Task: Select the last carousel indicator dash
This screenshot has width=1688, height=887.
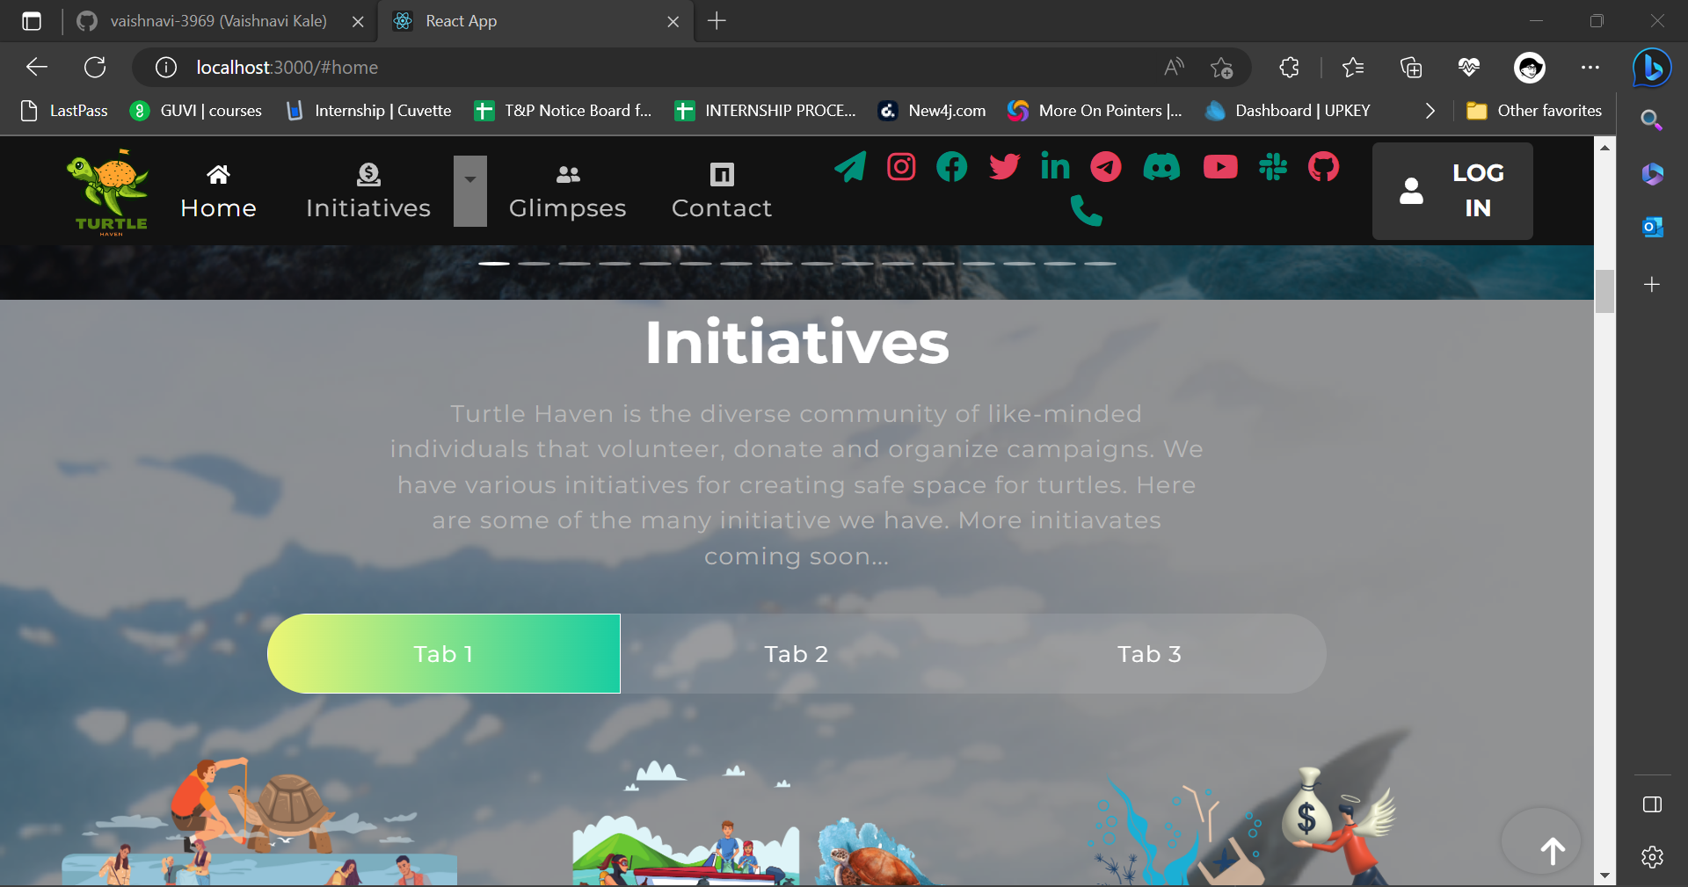Action: coord(1100,263)
